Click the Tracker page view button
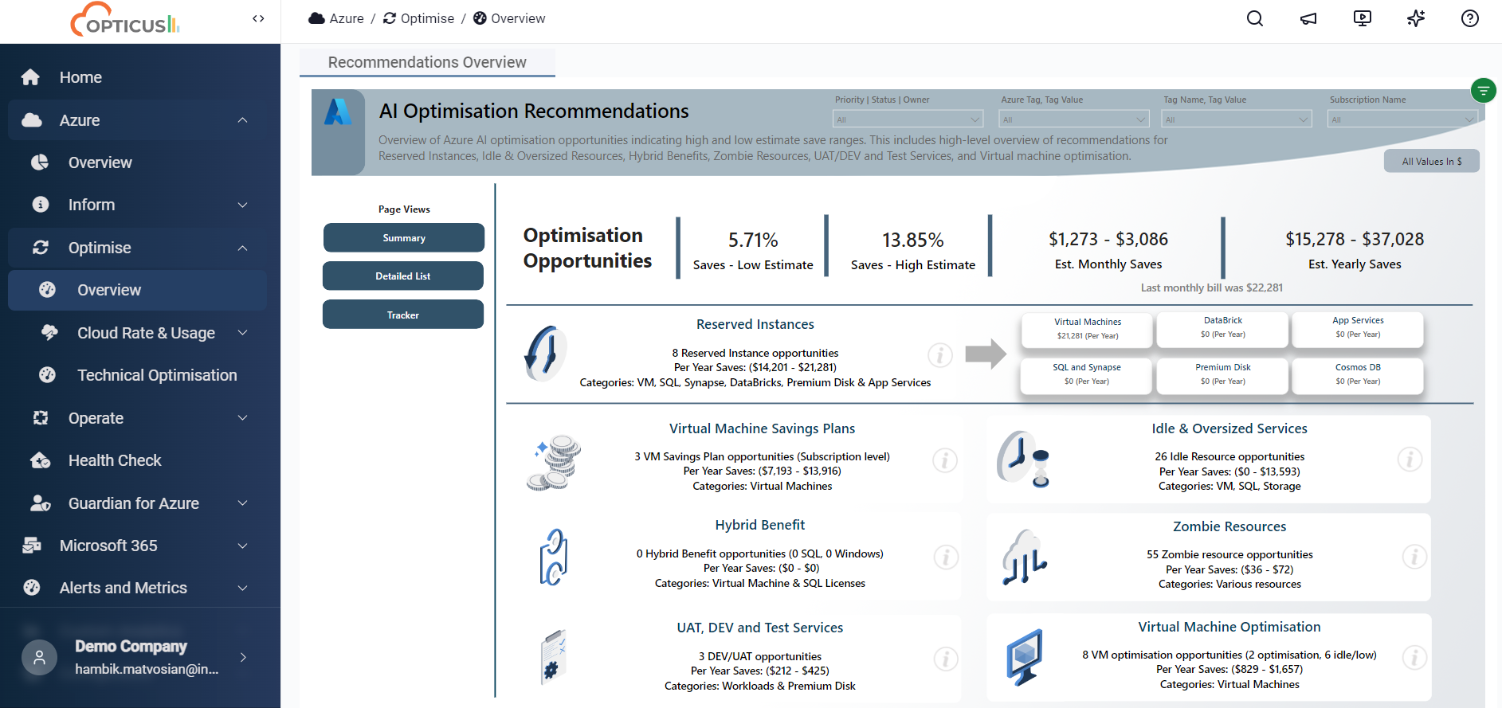Viewport: 1502px width, 708px height. tap(403, 315)
